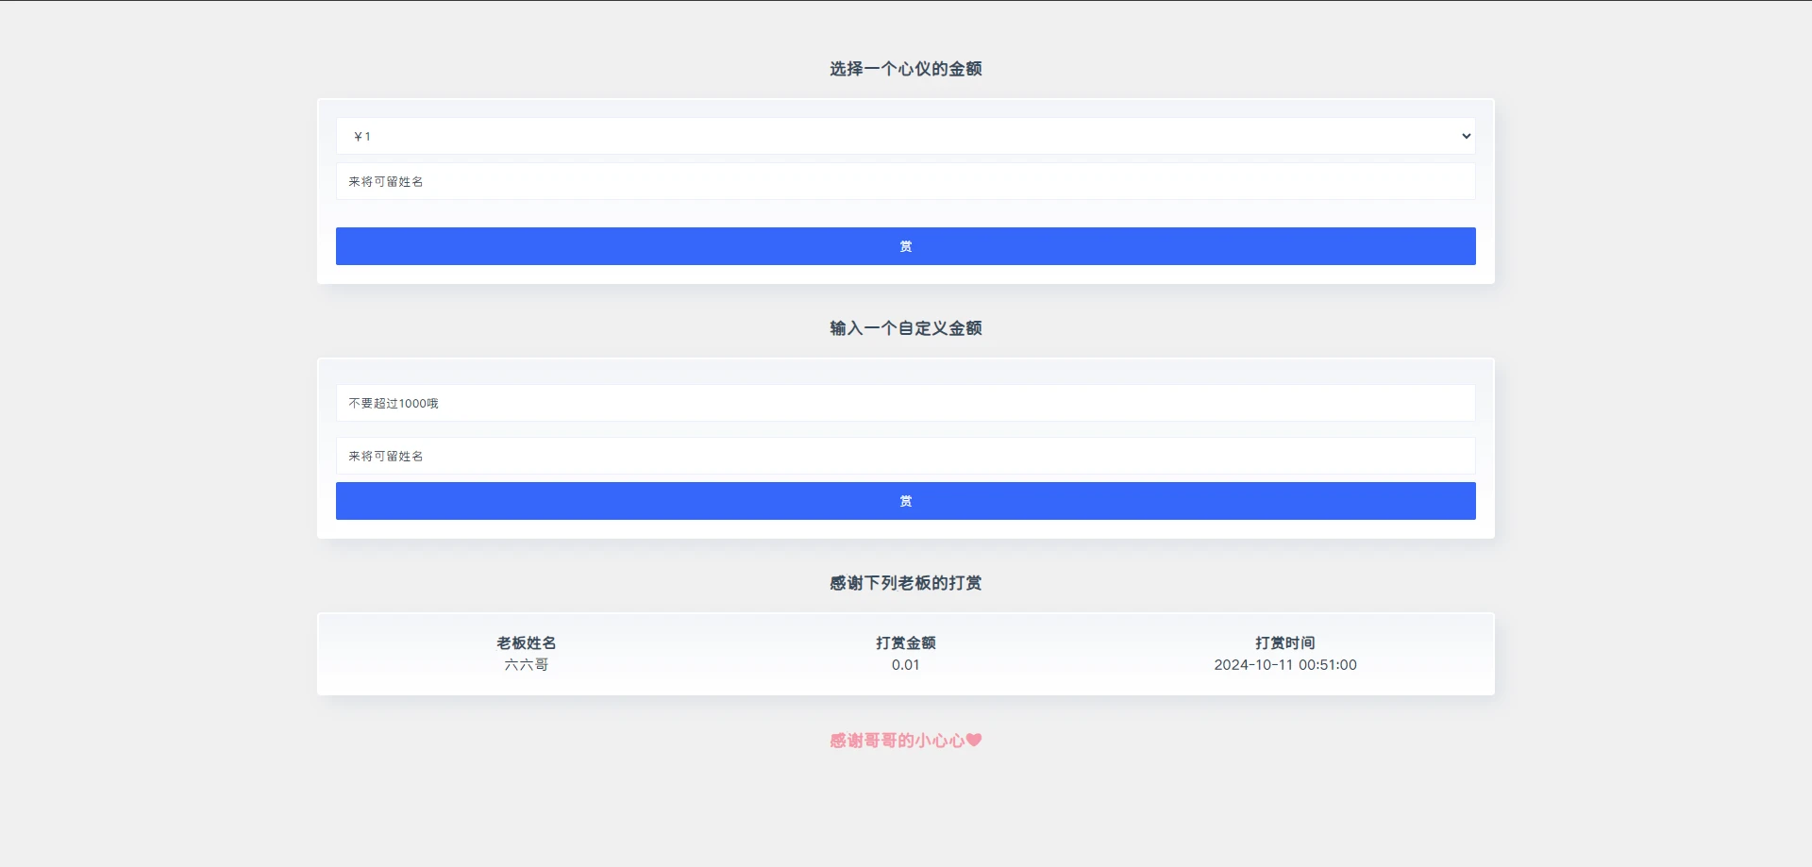
Task: Click the pink heart icon at page bottom
Action: (974, 741)
